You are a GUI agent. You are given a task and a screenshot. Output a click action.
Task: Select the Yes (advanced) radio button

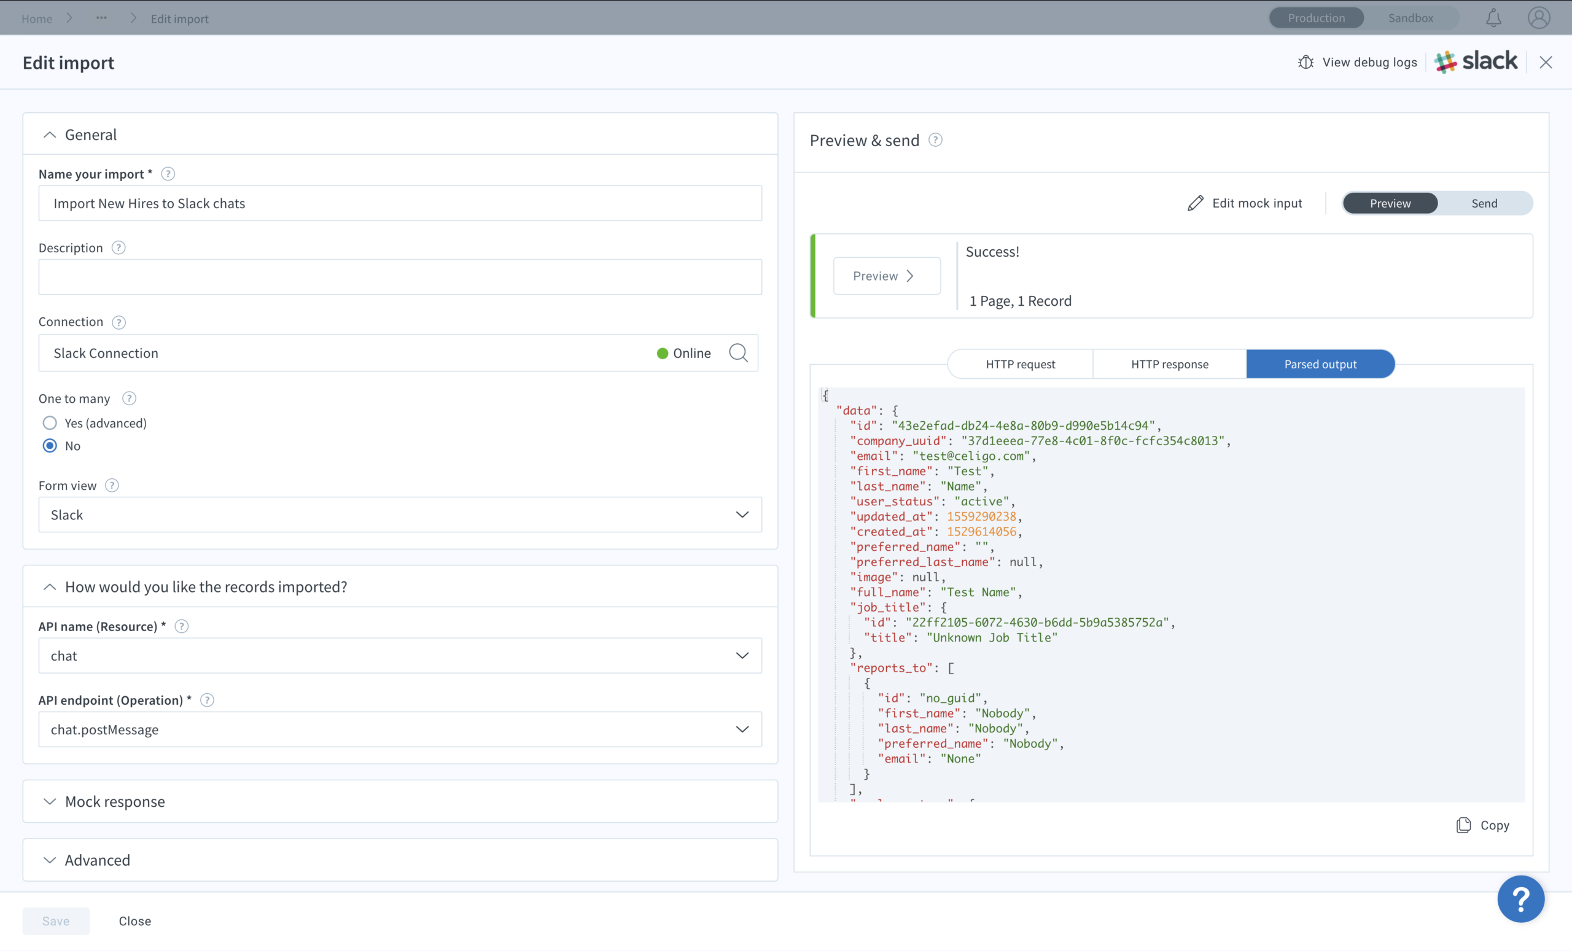pyautogui.click(x=49, y=423)
